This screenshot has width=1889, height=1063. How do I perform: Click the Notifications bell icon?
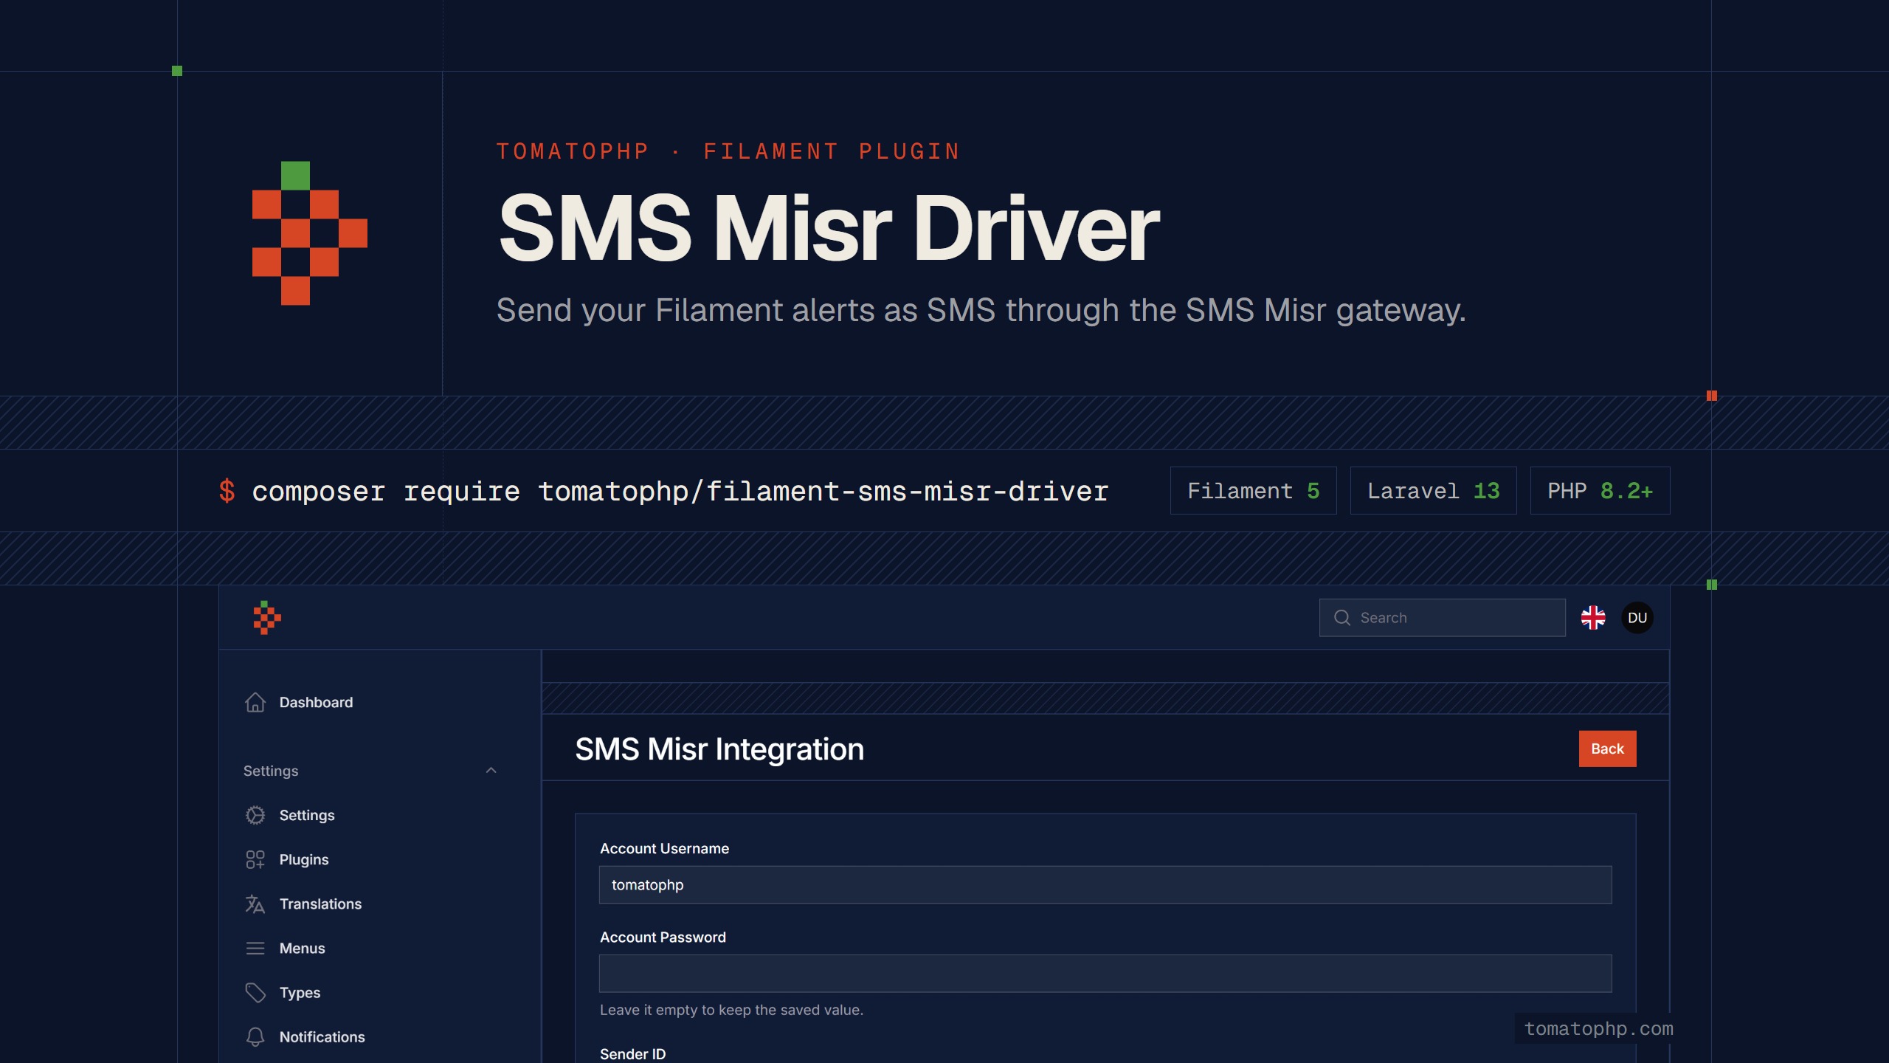pos(255,1036)
